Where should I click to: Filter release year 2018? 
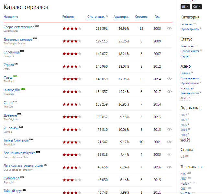point(183,135)
